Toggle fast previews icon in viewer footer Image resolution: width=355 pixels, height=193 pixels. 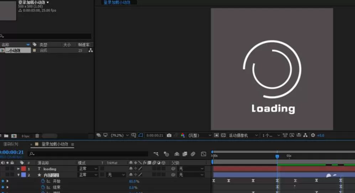pos(292,135)
